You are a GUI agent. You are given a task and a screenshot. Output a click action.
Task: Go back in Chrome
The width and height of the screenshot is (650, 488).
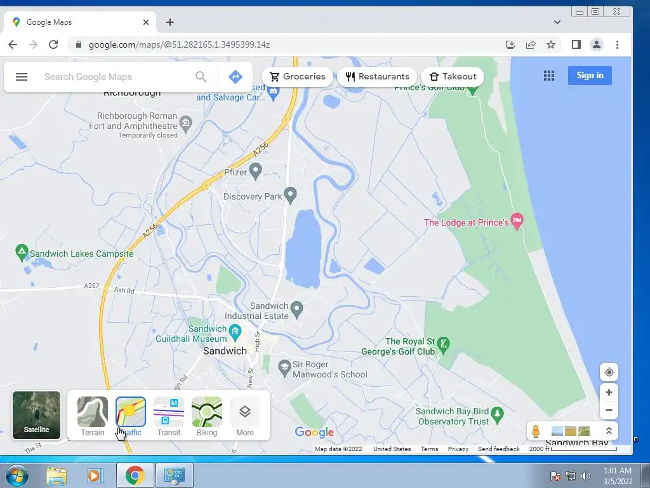click(x=13, y=44)
